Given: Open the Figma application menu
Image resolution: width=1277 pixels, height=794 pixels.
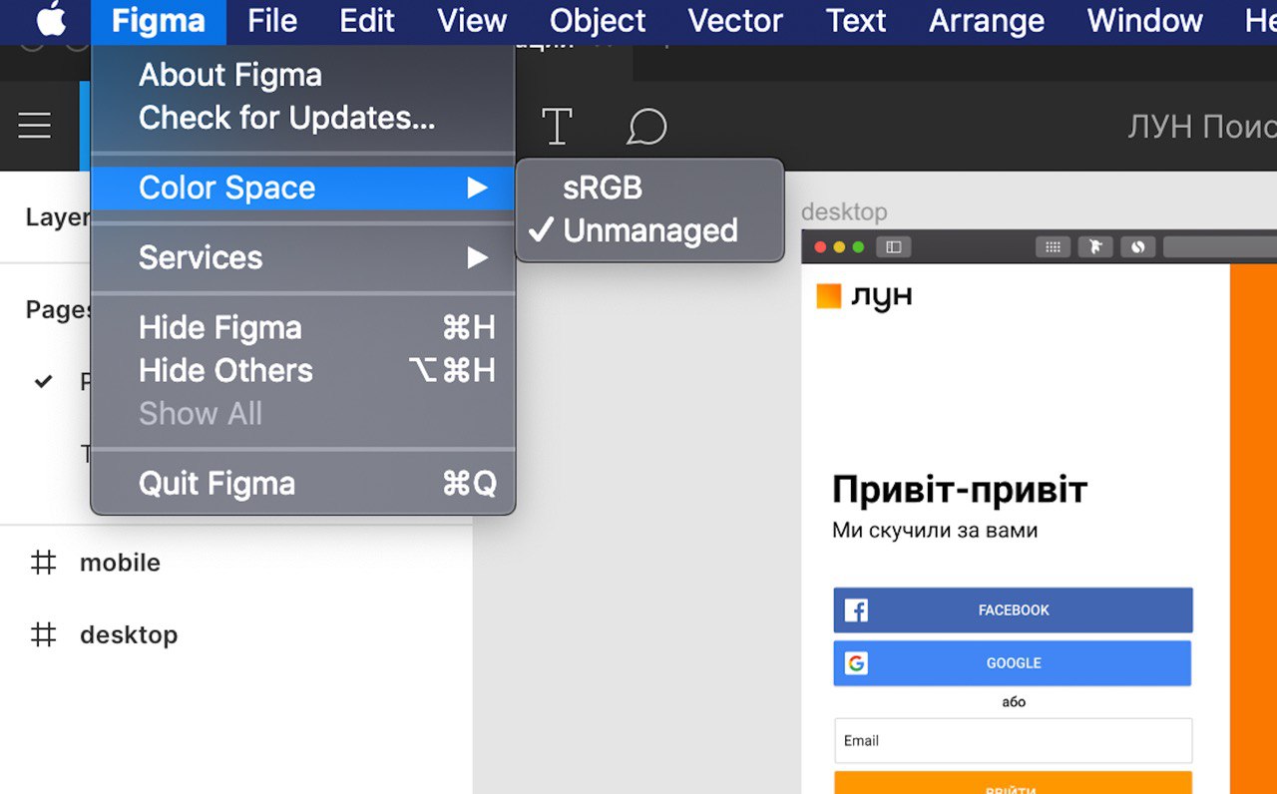Looking at the screenshot, I should pos(159,21).
